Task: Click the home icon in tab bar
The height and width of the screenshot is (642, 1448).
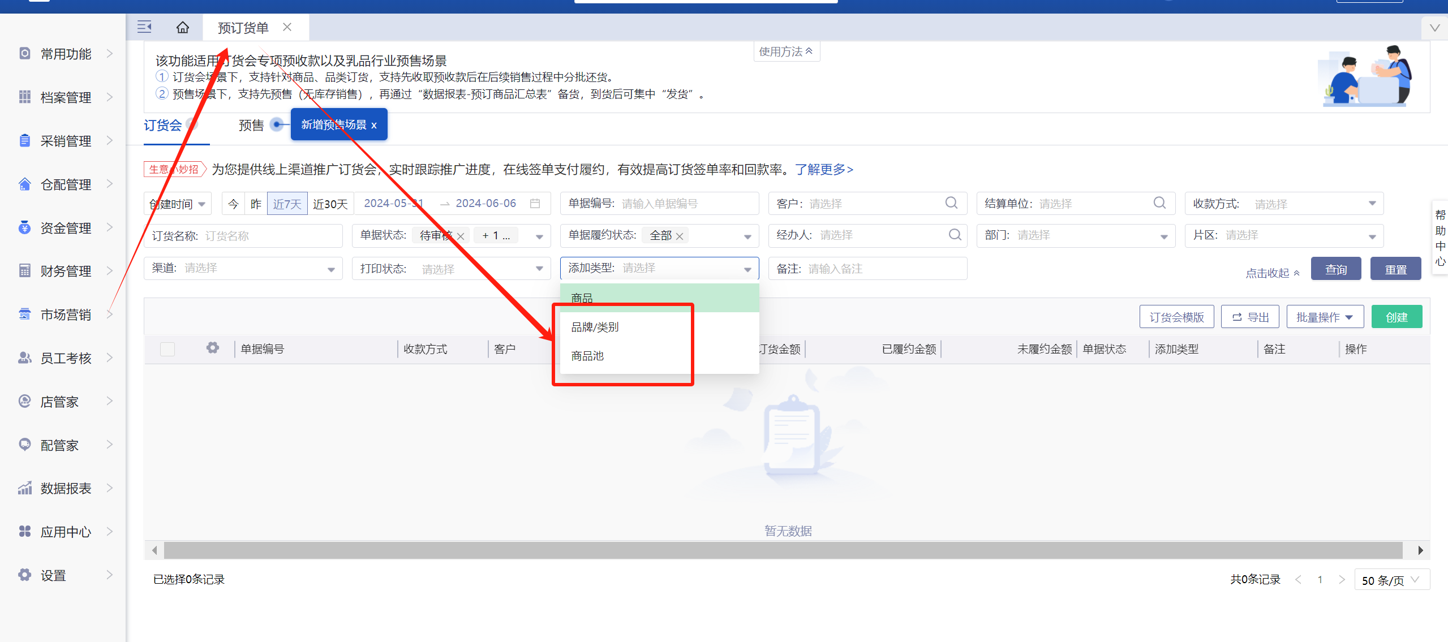Action: pyautogui.click(x=182, y=27)
